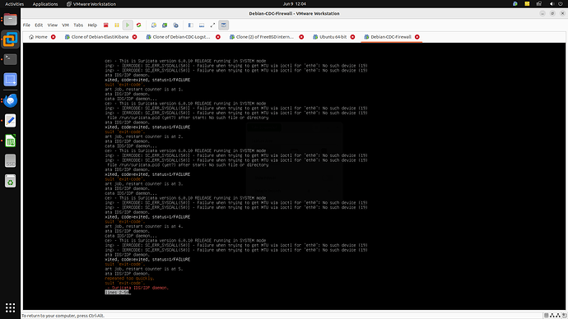Viewport: 568px width, 319px height.
Task: Close the Clone of Debian-CDC-Logst... tab
Action: (218, 37)
